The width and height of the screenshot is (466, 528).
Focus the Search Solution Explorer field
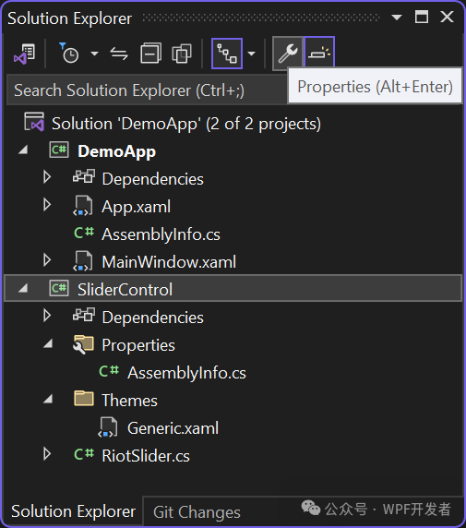tap(147, 90)
